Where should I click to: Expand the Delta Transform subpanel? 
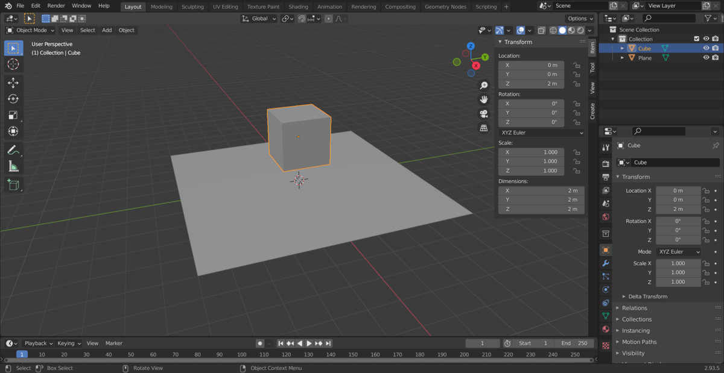click(647, 296)
